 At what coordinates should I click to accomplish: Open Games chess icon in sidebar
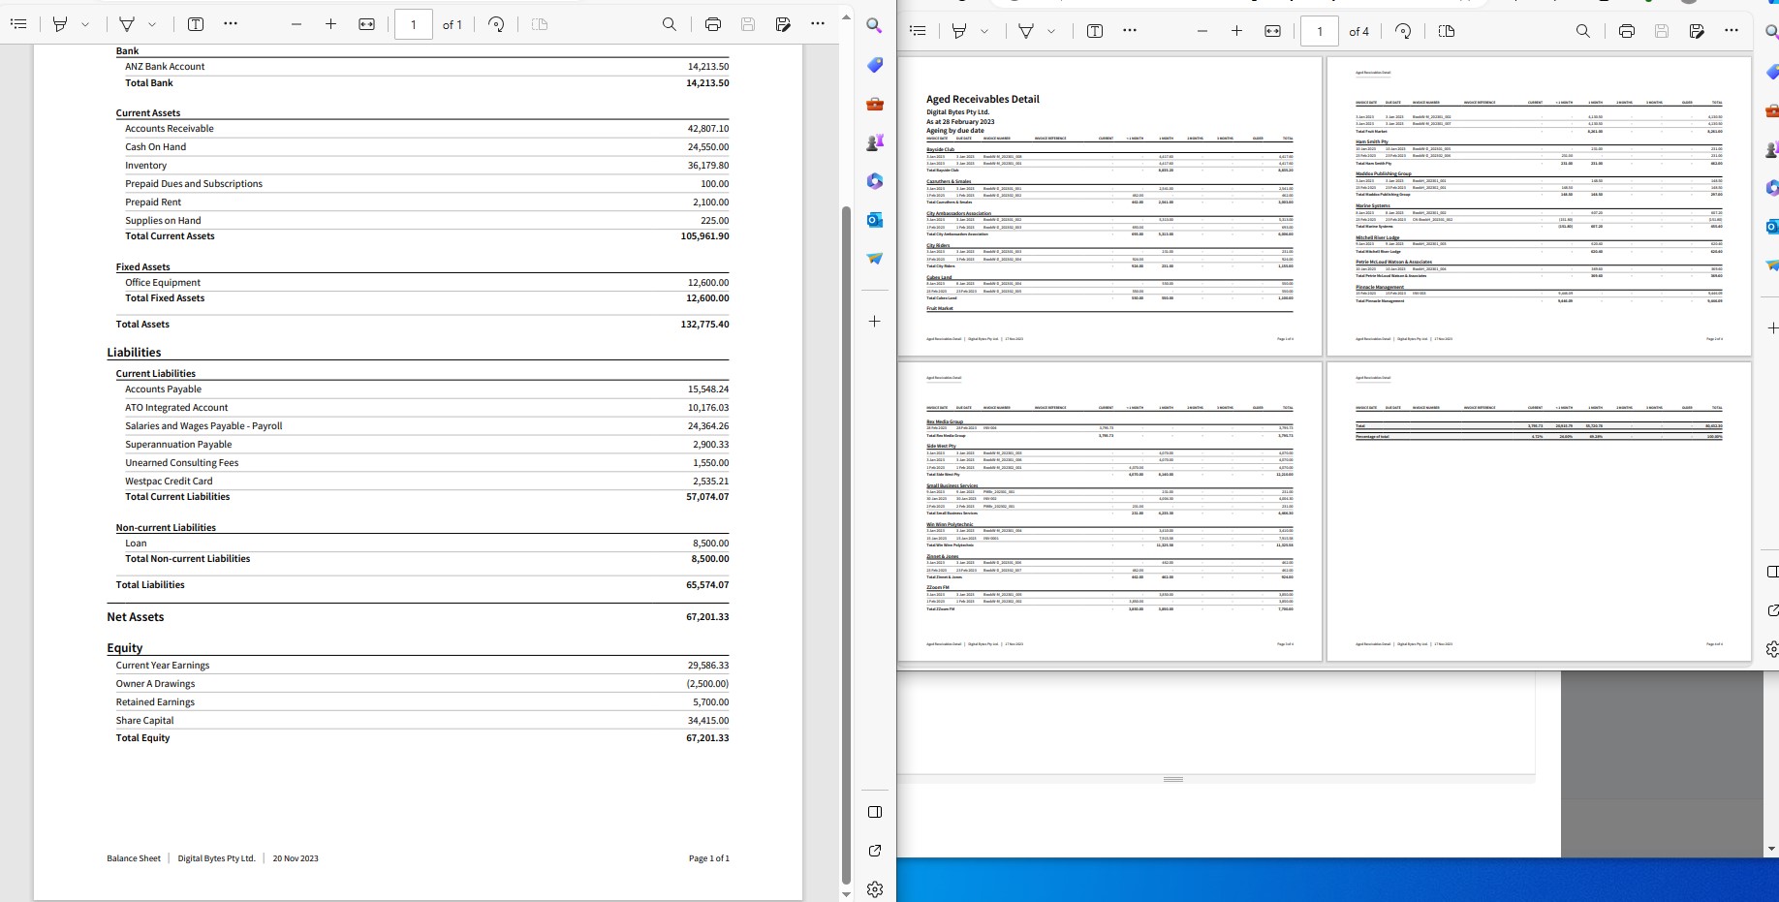click(874, 142)
